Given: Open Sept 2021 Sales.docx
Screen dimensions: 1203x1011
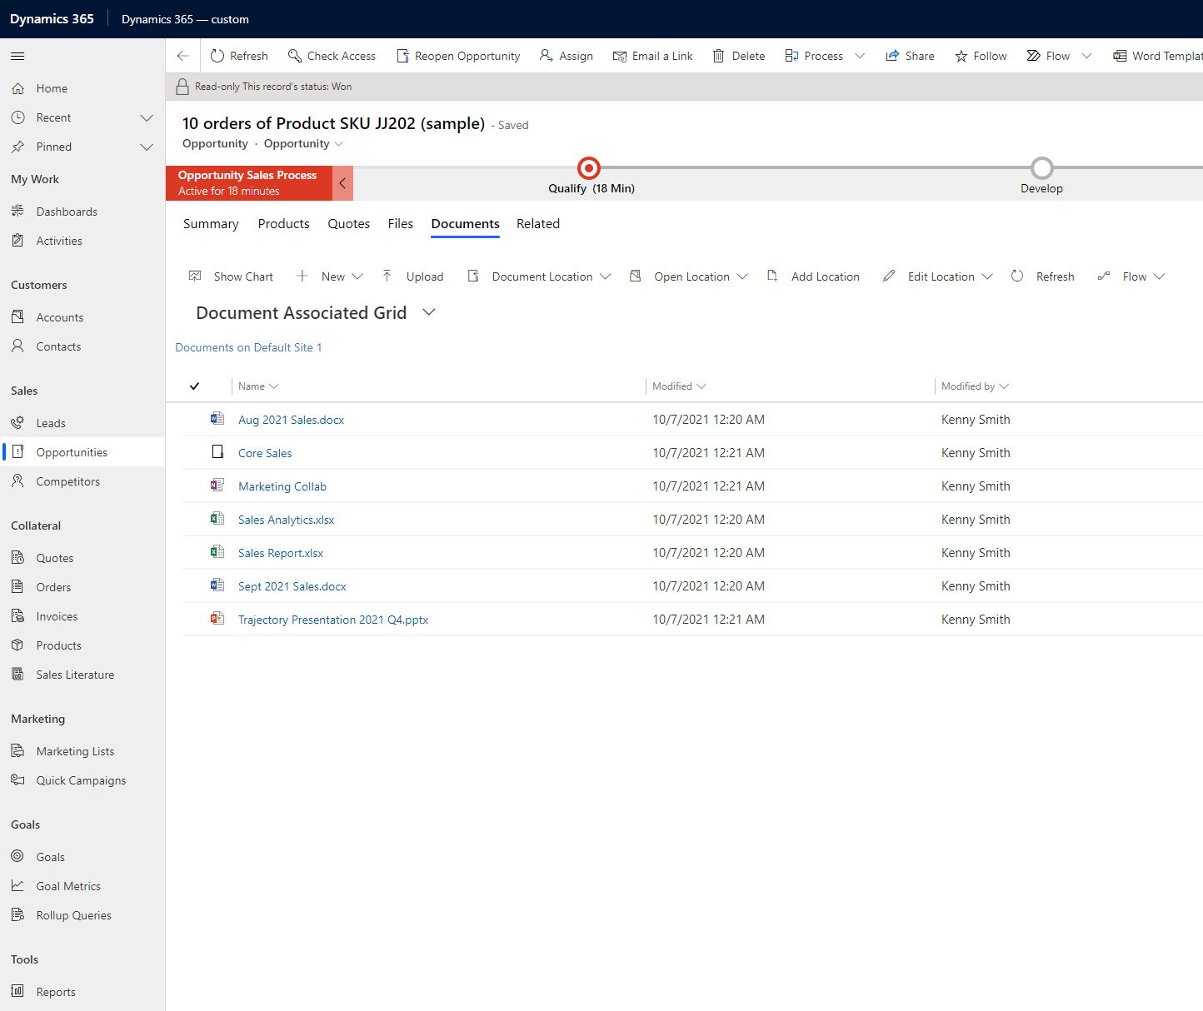Looking at the screenshot, I should click(292, 586).
